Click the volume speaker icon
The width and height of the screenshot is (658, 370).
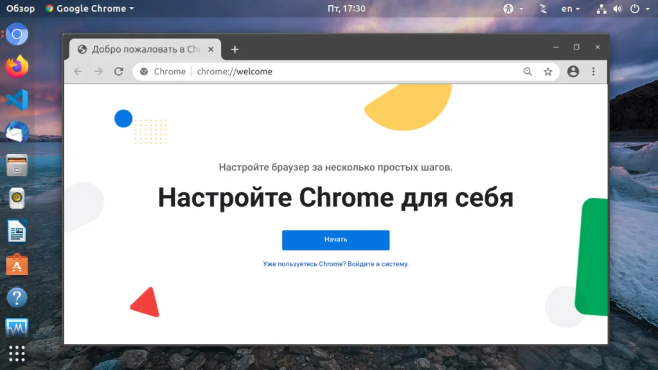618,8
